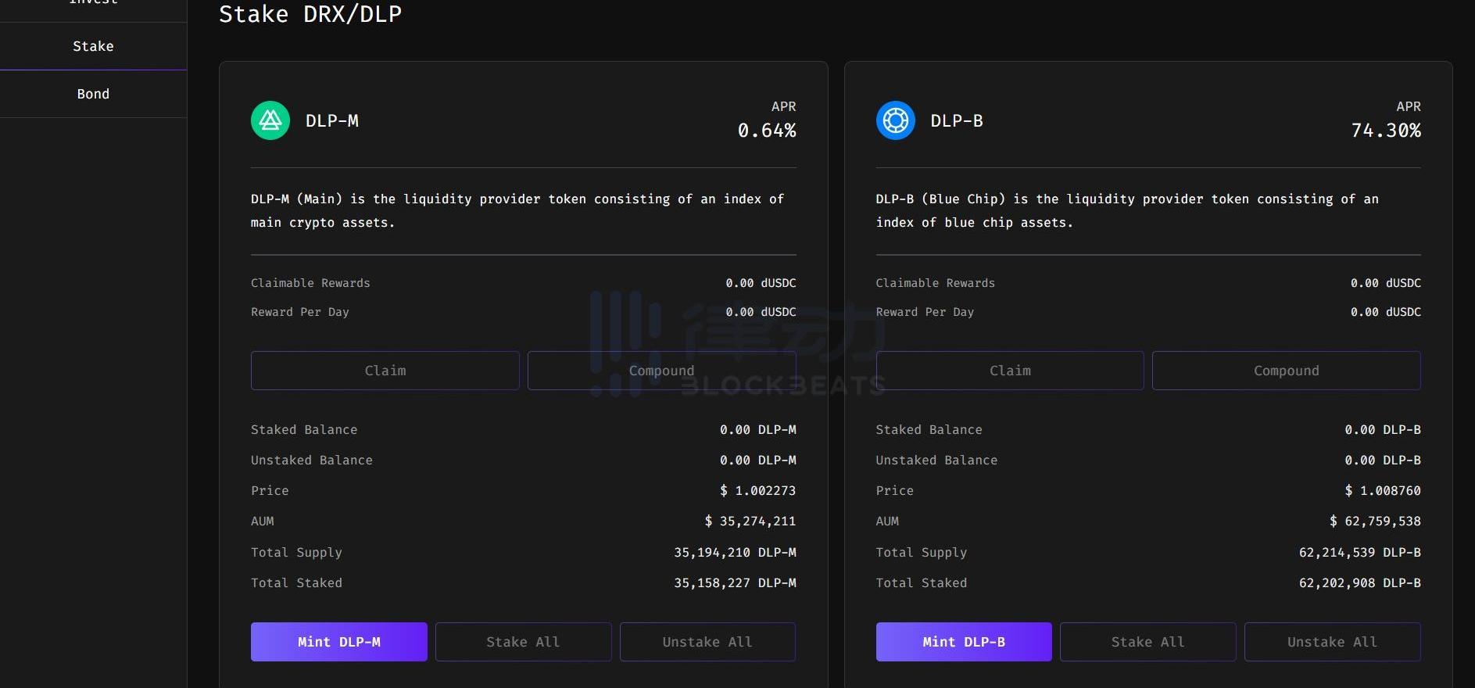
Task: Click the Stake DRX/DLP page heading
Action: [310, 14]
